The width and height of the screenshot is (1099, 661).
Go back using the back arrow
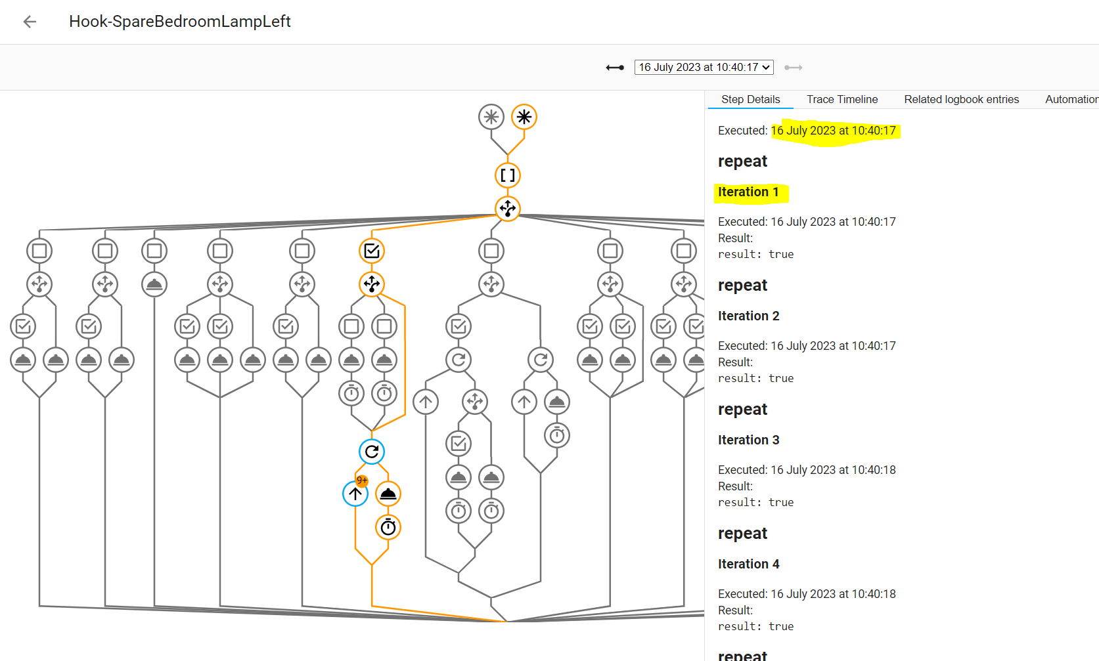pyautogui.click(x=29, y=22)
